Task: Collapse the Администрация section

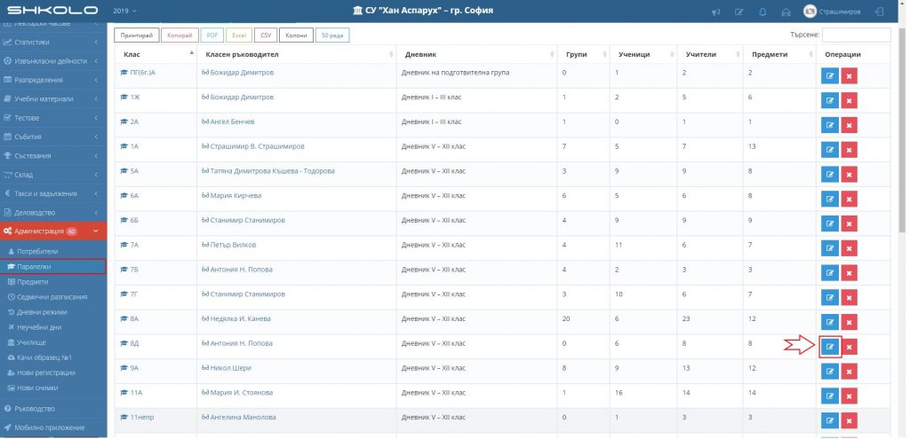Action: pos(53,231)
